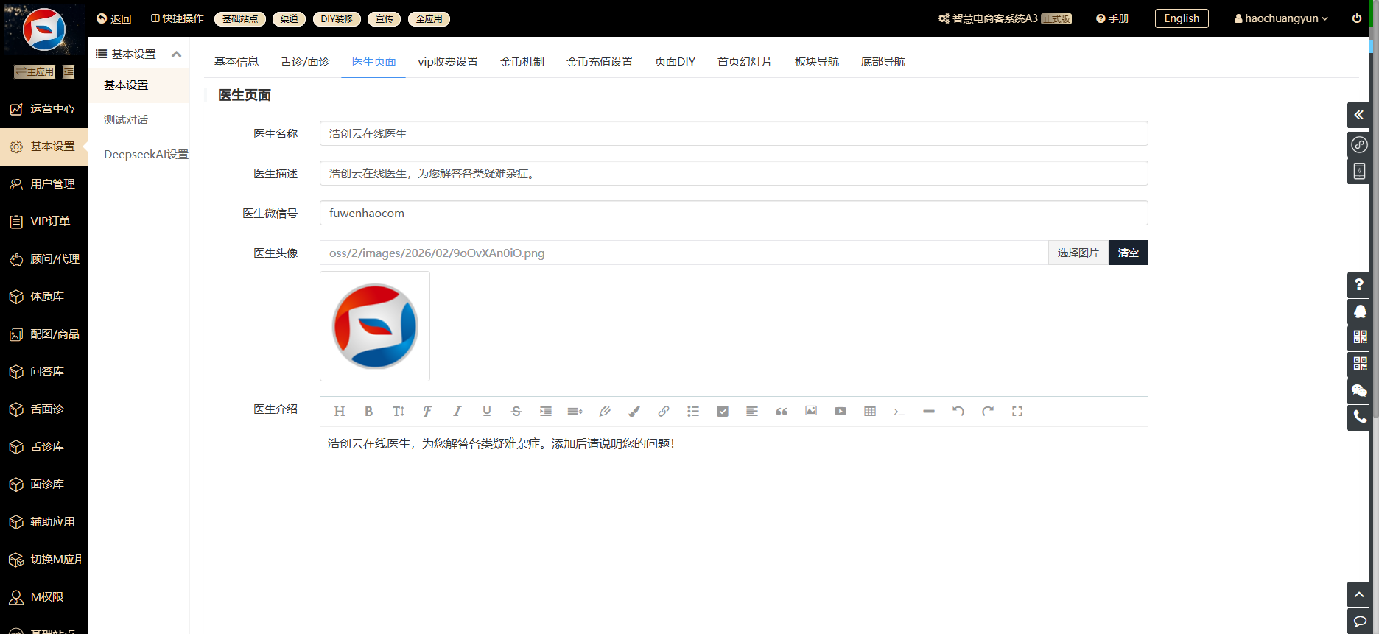Open the haochuangyun user dropdown
The image size is (1379, 634).
pos(1281,18)
